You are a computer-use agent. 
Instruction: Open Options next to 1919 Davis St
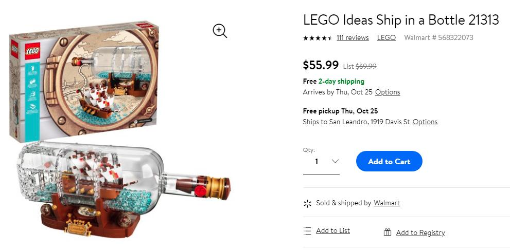click(x=425, y=122)
